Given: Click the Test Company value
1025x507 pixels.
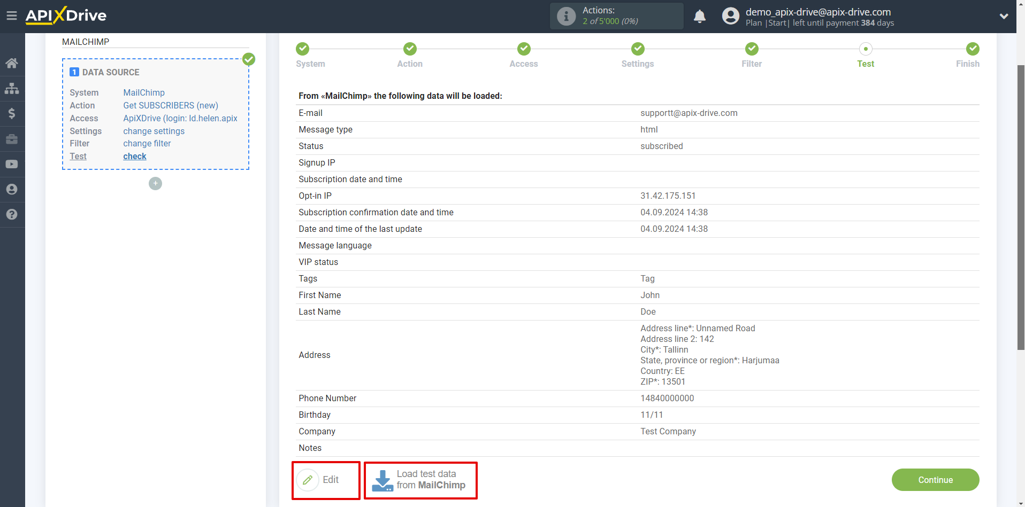Looking at the screenshot, I should click(668, 431).
